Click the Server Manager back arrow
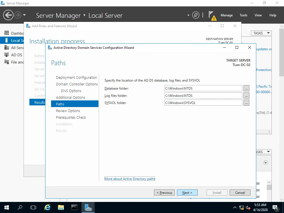 tap(8, 15)
